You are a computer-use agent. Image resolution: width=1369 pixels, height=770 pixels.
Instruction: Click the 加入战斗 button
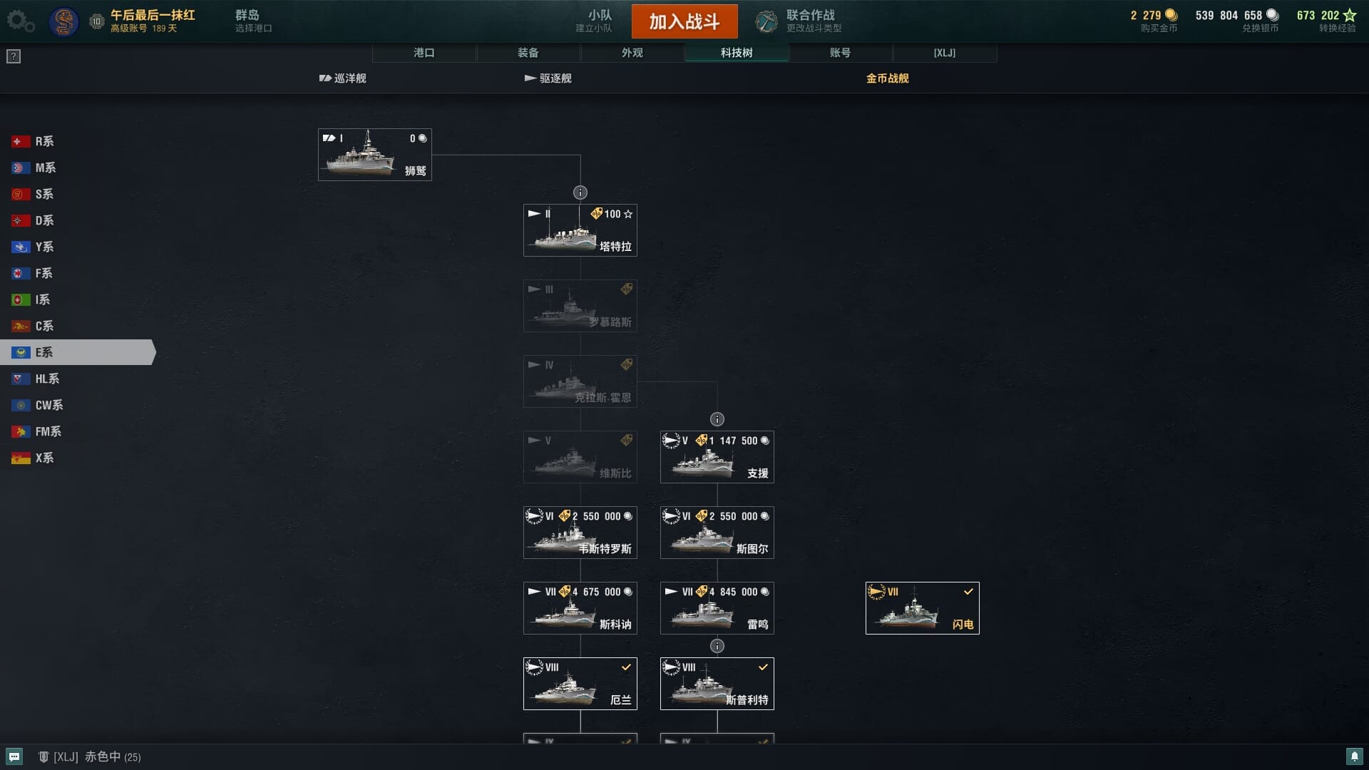tap(684, 21)
